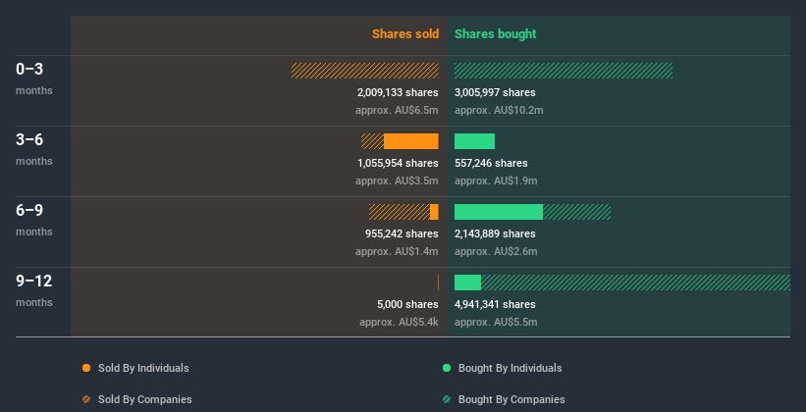Click the thin orange sold line in 9–12 months

[x=438, y=283]
